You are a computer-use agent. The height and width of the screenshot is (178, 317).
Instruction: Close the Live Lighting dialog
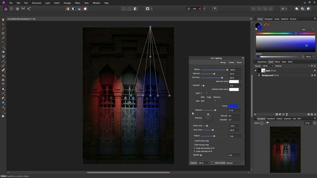pyautogui.click(x=243, y=58)
